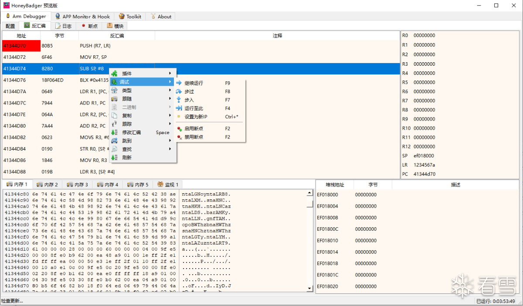Select the Arm Debugger tab
Image resolution: width=523 pixels, height=306 pixels.
point(26,16)
